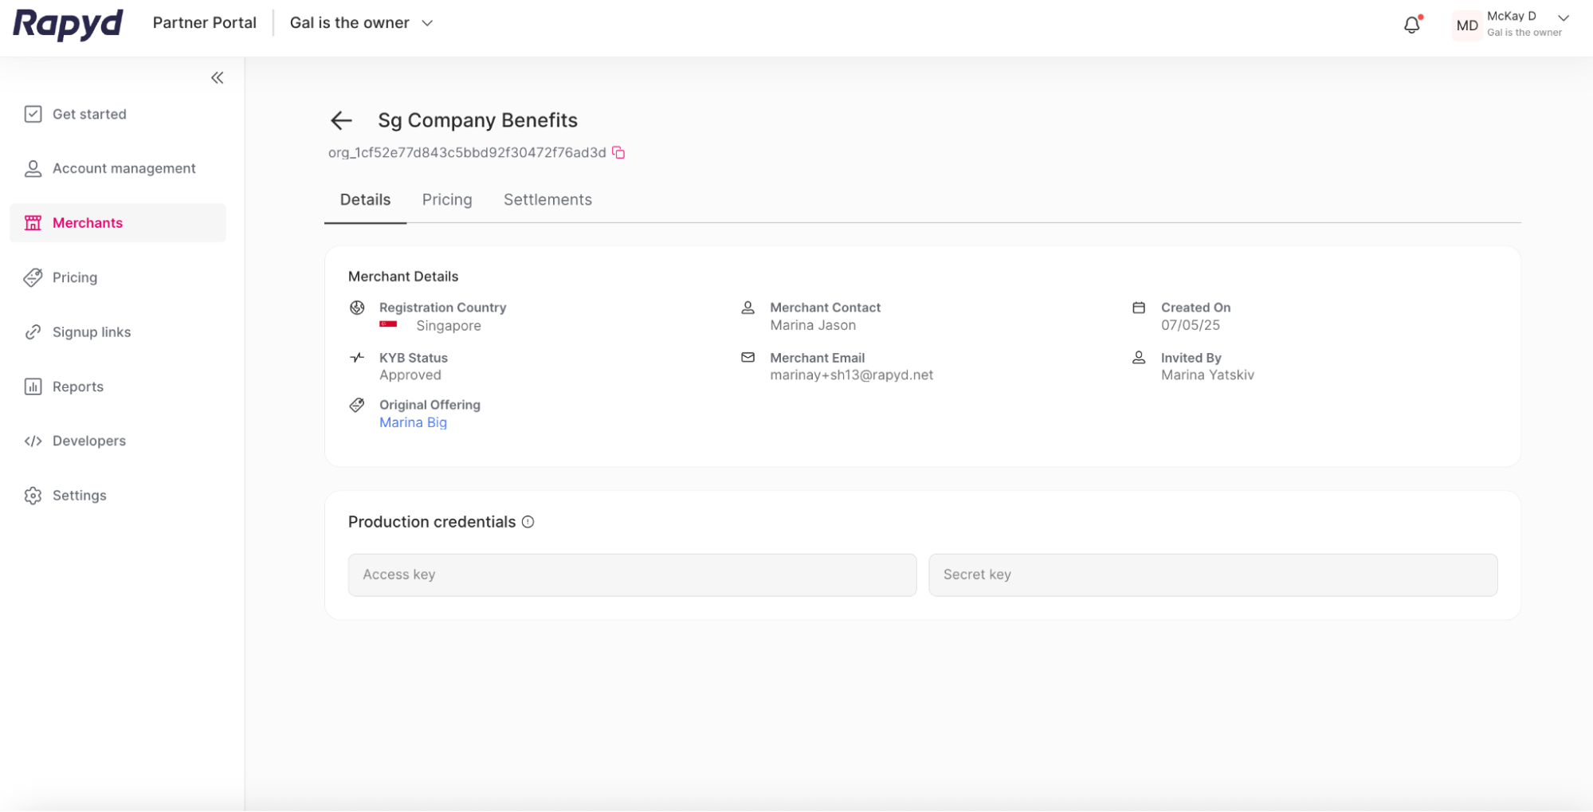
Task: Open Reports in the sidebar
Action: tap(118, 386)
